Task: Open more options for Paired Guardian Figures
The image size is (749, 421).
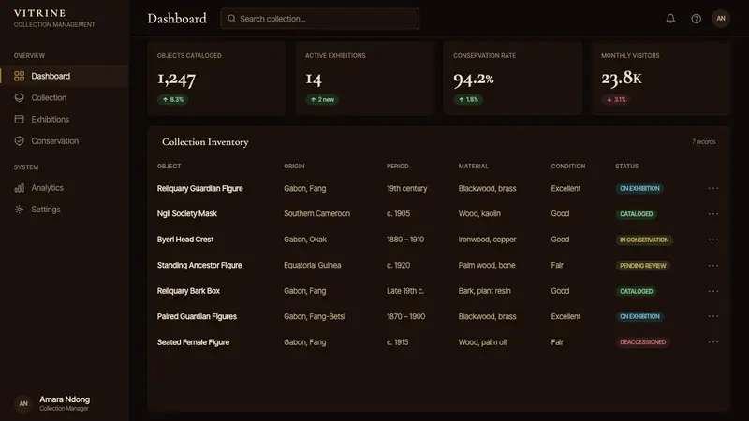Action: (712, 316)
